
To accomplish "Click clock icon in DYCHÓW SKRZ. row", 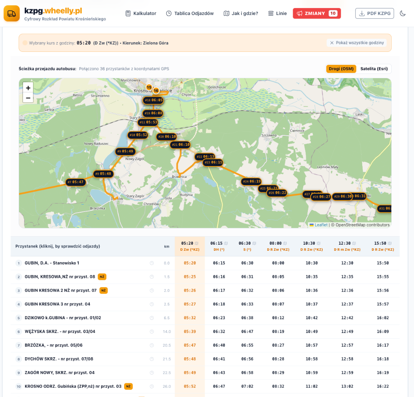I will pos(152,359).
